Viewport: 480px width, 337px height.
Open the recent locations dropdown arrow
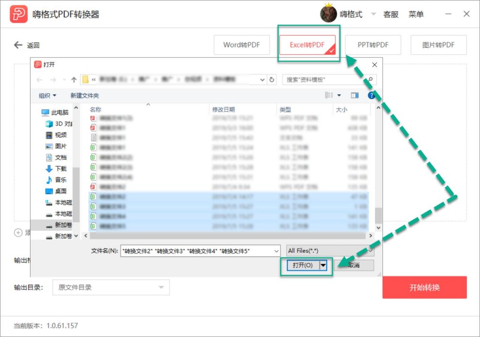pos(64,80)
